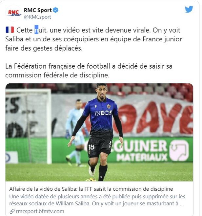The image size is (202, 216).
Task: Click the Twitter bird logo icon
Action: coord(189,9)
